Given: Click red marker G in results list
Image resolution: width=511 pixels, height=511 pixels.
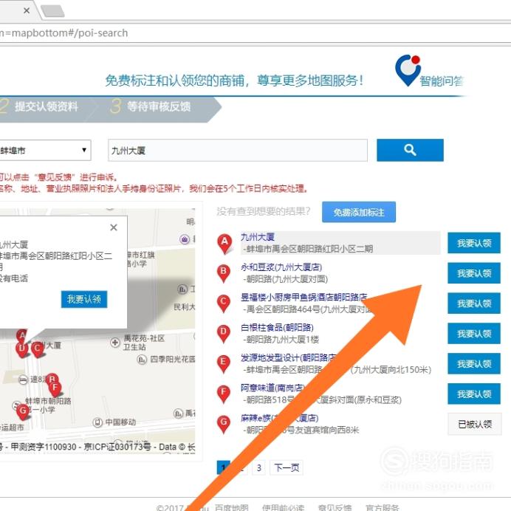Looking at the screenshot, I should pyautogui.click(x=224, y=424).
